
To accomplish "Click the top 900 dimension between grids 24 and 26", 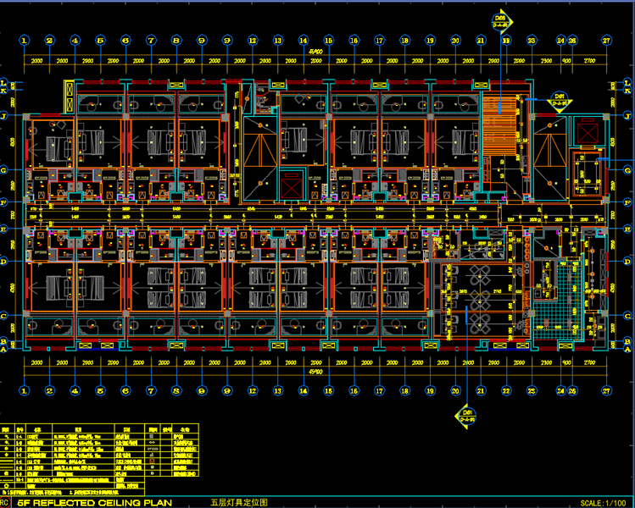I will point(566,61).
